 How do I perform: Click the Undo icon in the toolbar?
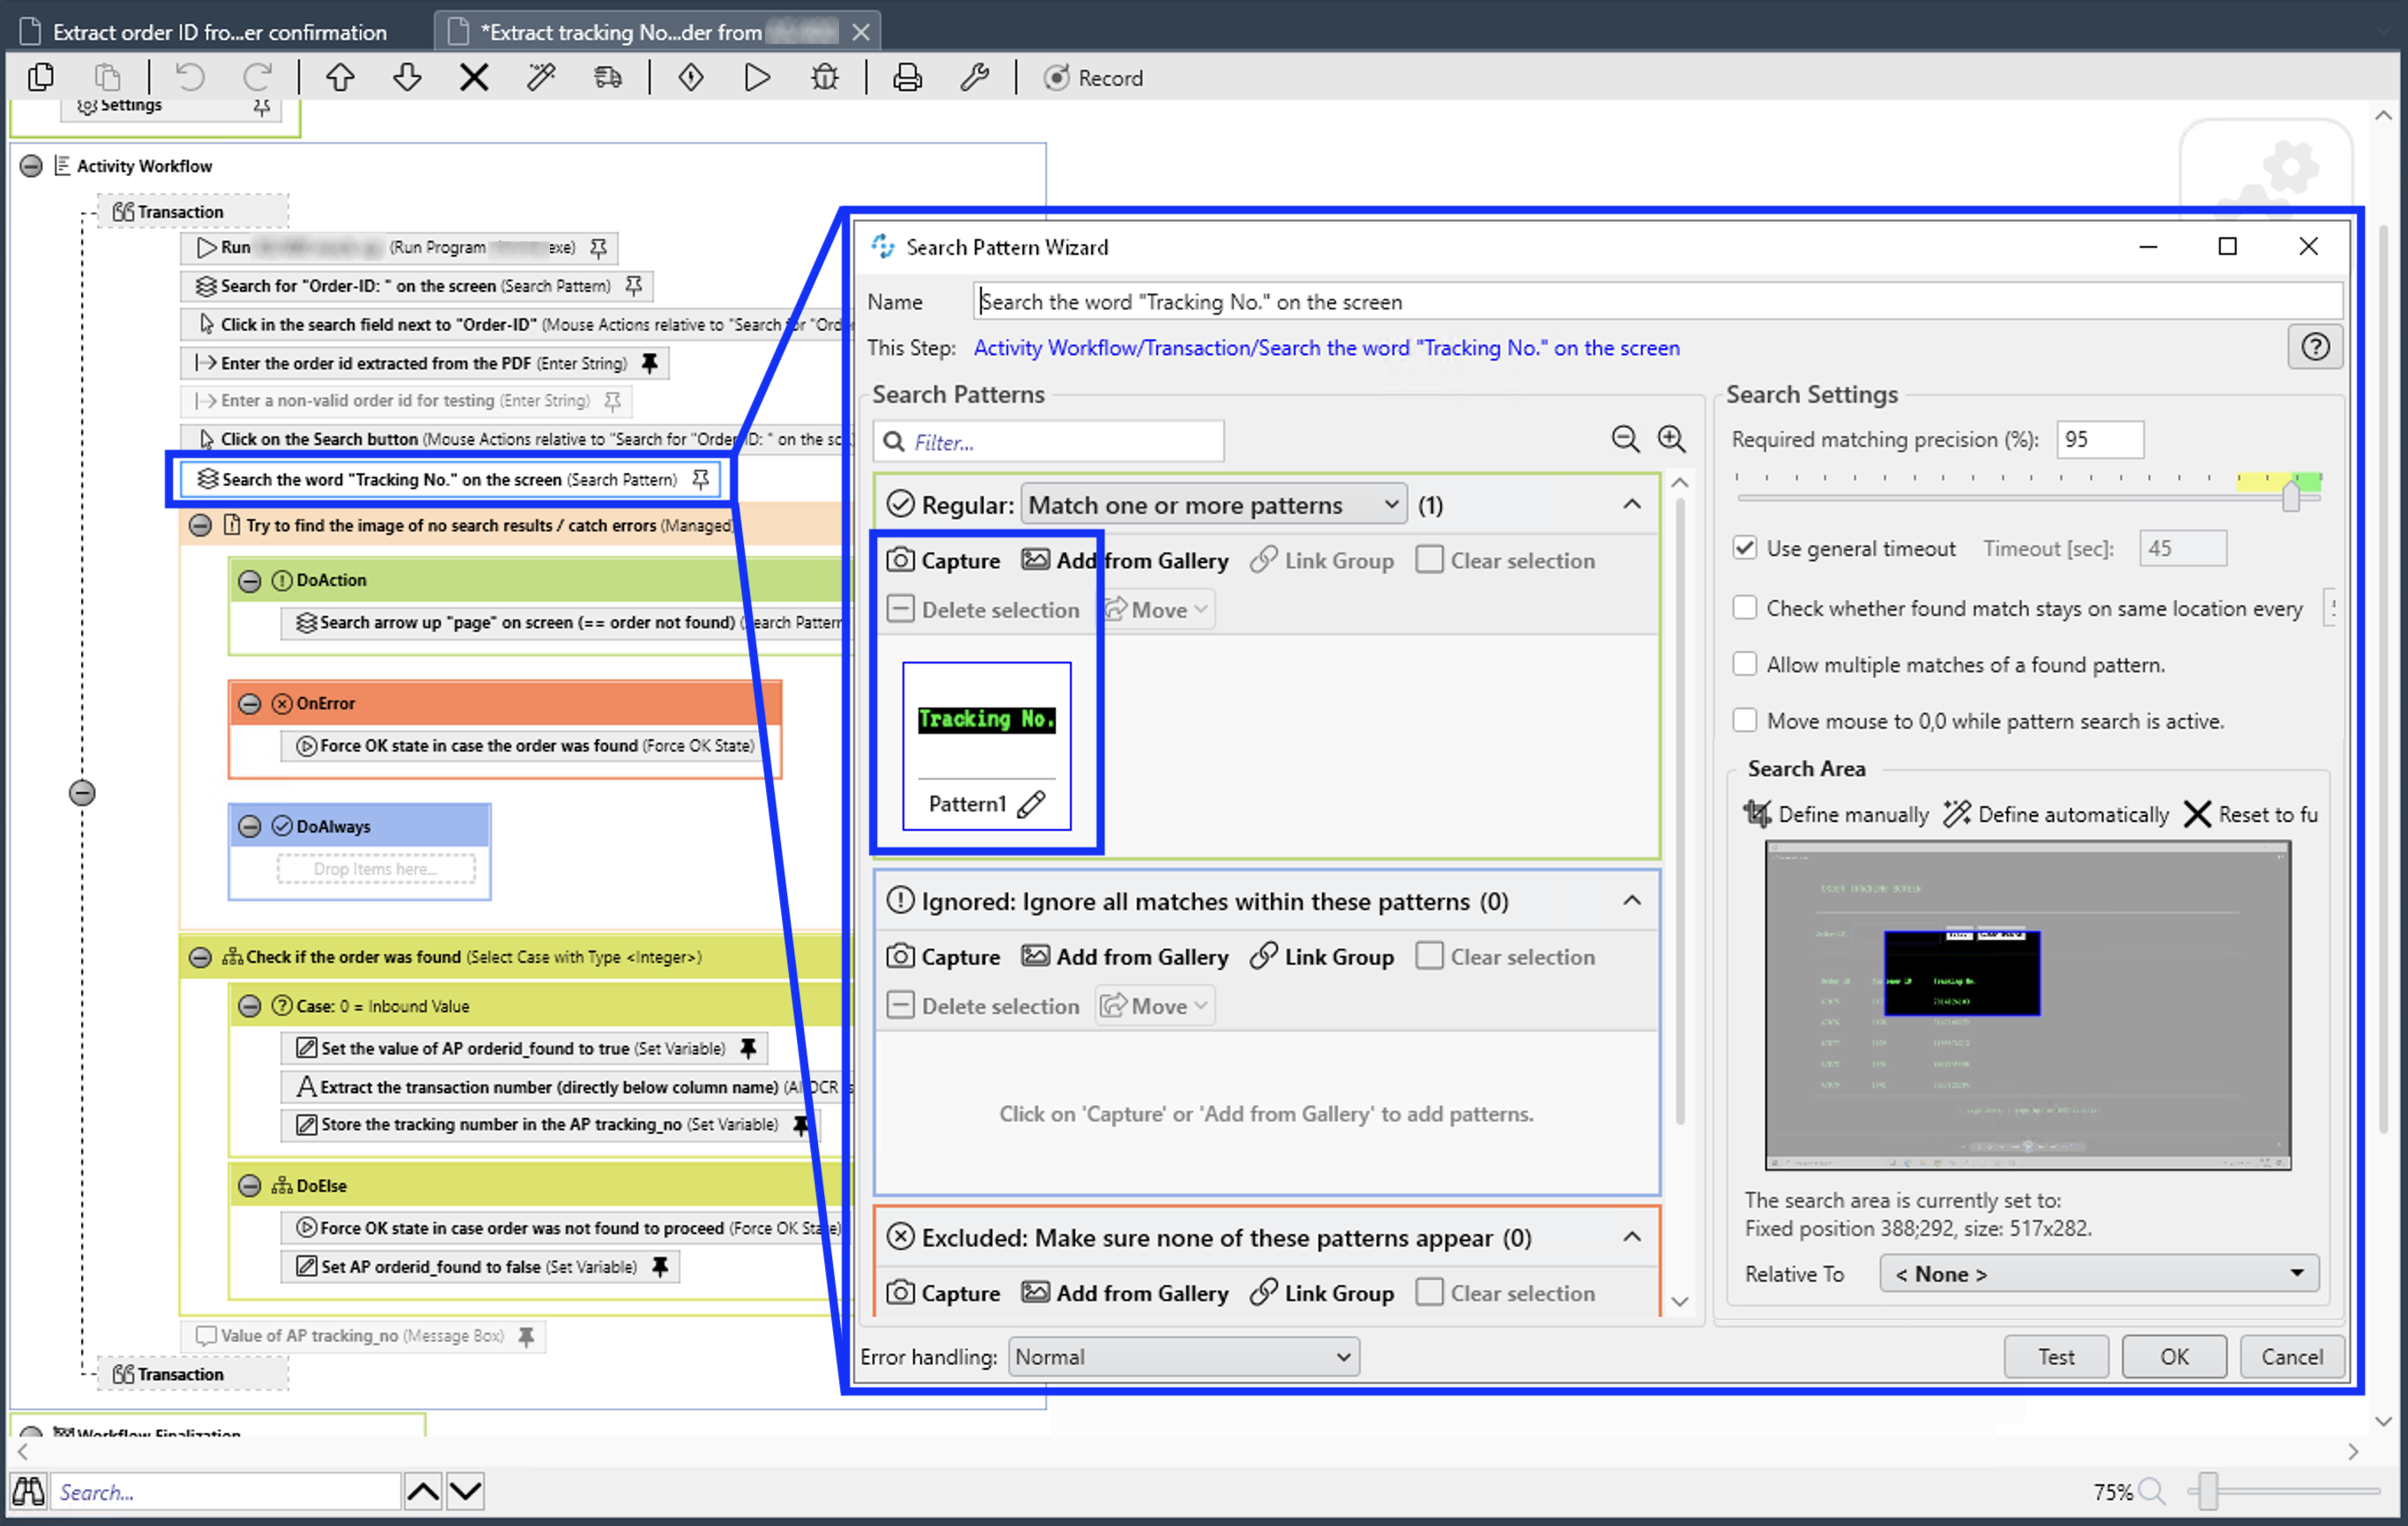[x=189, y=77]
